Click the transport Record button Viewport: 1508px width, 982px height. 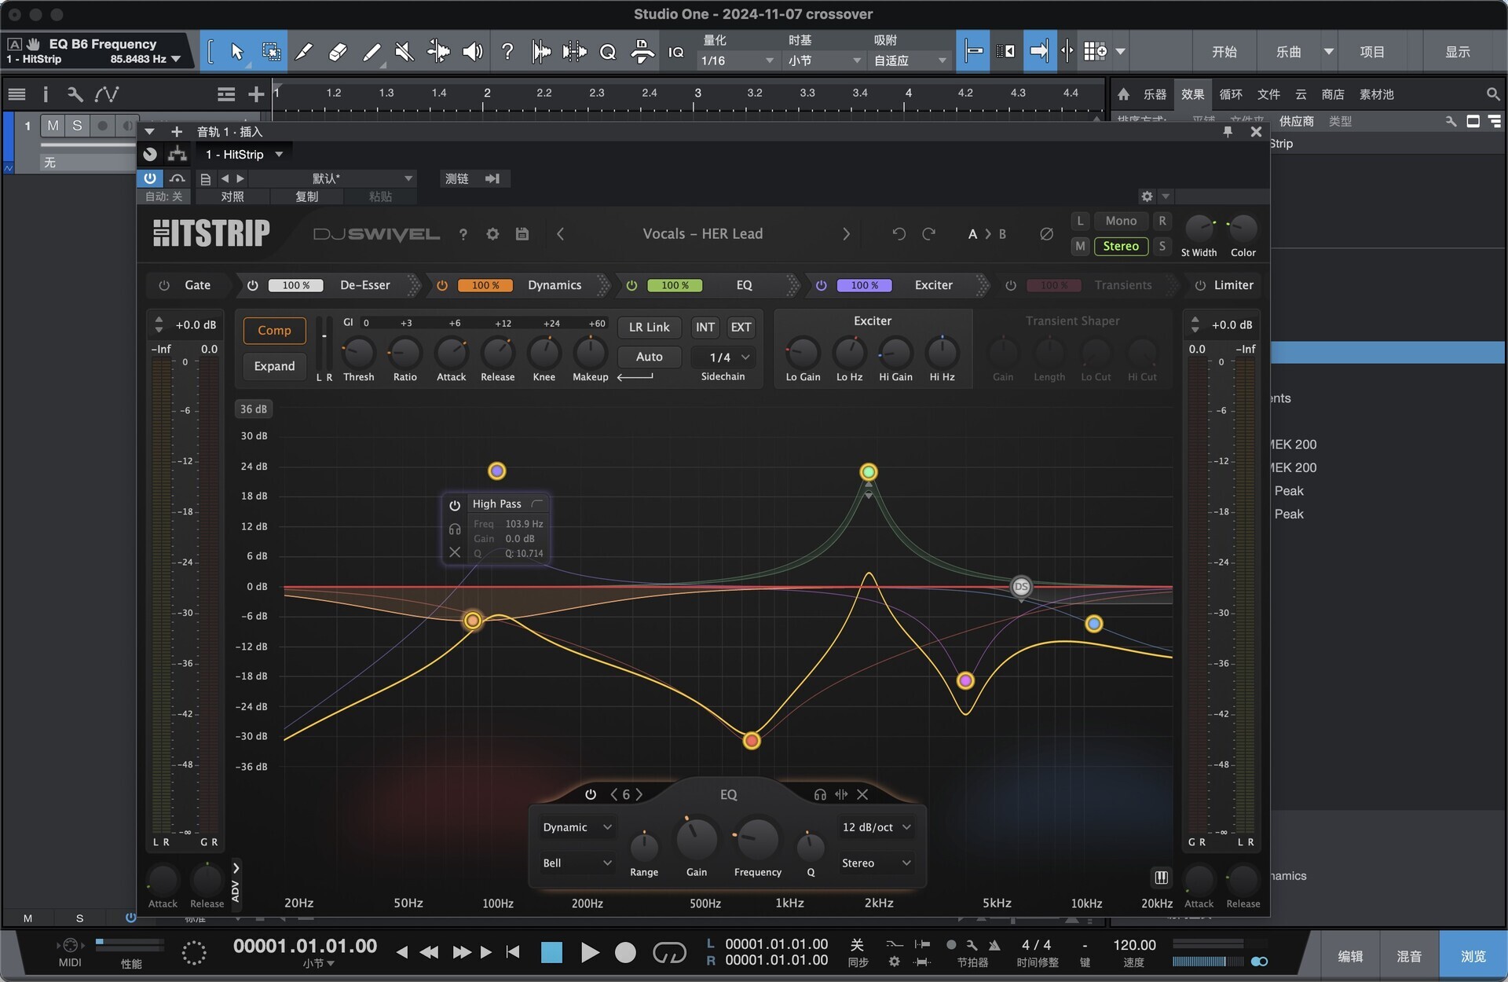click(625, 953)
